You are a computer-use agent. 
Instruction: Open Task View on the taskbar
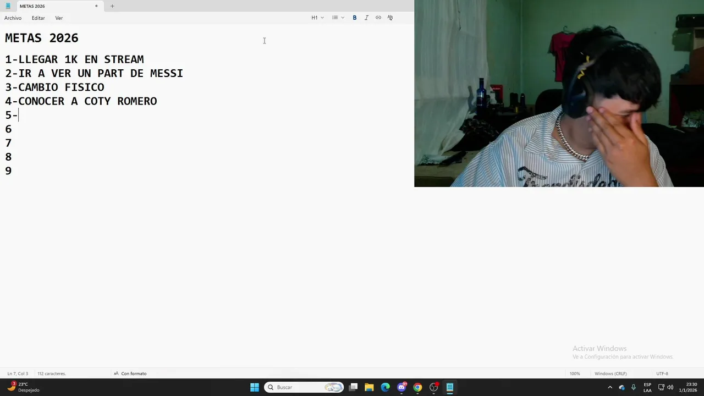click(354, 387)
